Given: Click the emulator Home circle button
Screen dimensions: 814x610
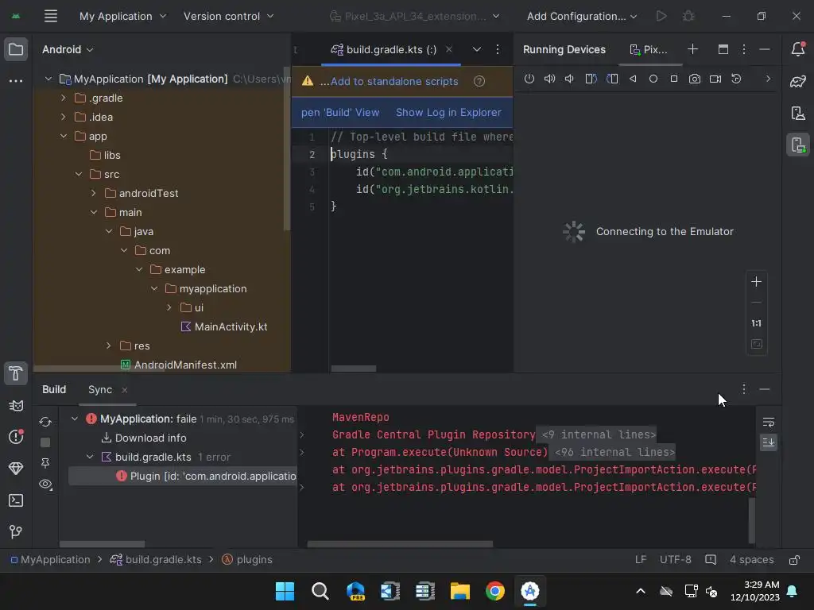Looking at the screenshot, I should coord(653,79).
